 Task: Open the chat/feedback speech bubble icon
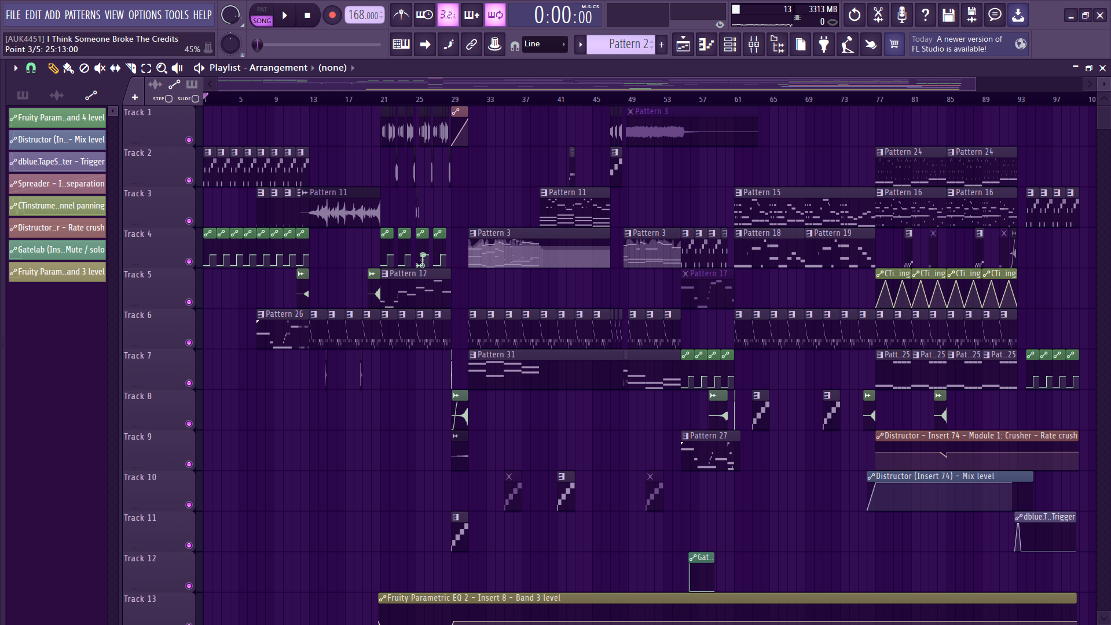click(x=995, y=15)
